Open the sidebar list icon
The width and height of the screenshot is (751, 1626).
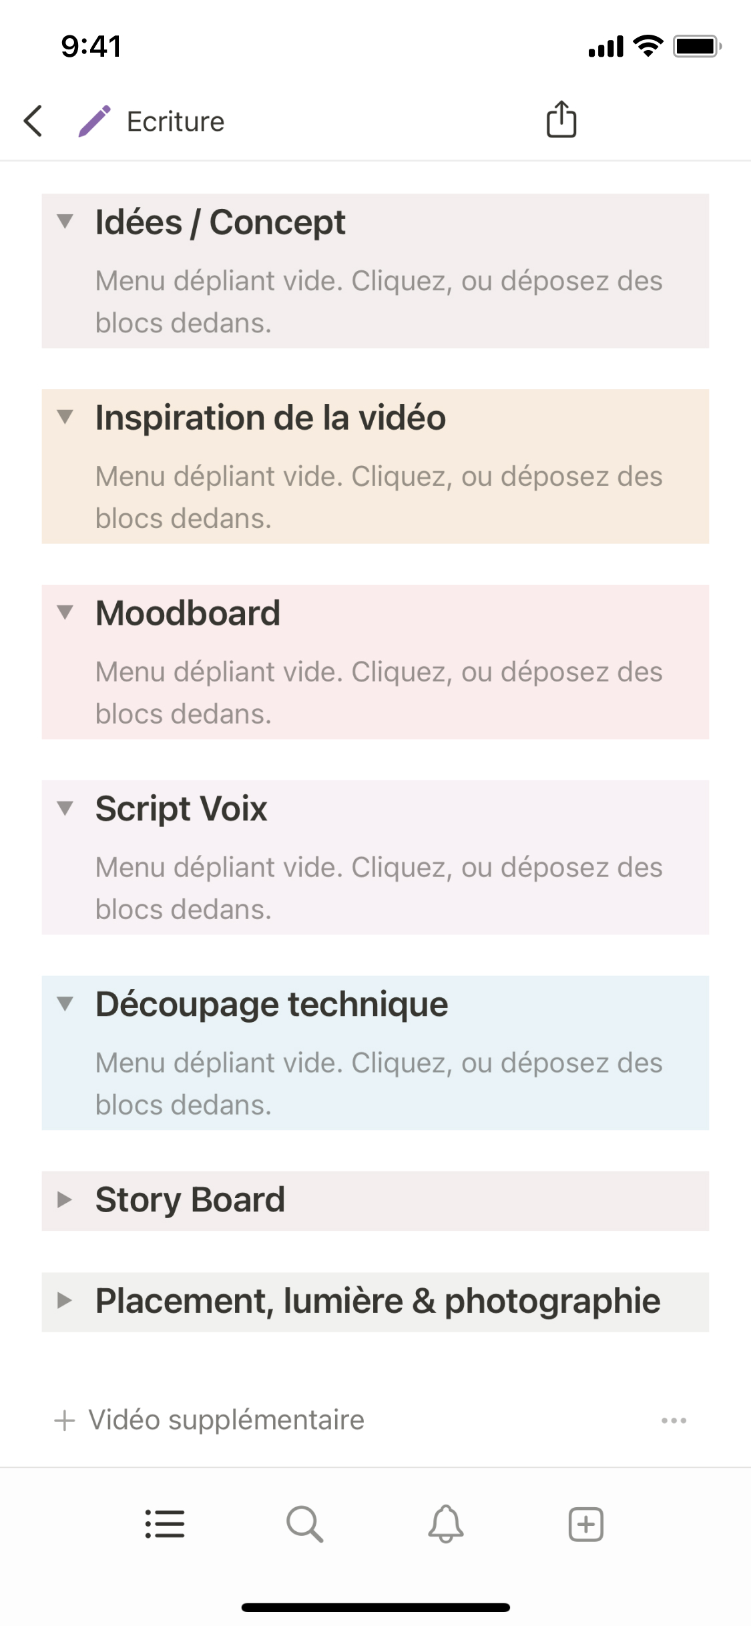(x=165, y=1524)
